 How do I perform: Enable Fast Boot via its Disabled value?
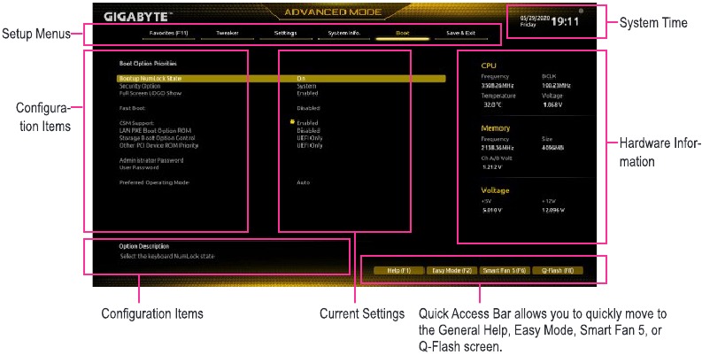click(308, 108)
